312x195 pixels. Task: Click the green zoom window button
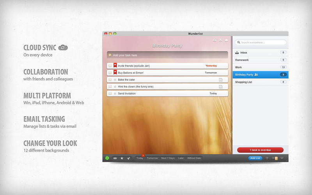click(x=115, y=34)
